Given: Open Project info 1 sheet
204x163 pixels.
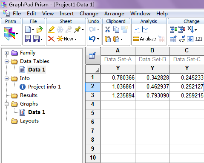Looking at the screenshot, I should pyautogui.click(x=44, y=87).
